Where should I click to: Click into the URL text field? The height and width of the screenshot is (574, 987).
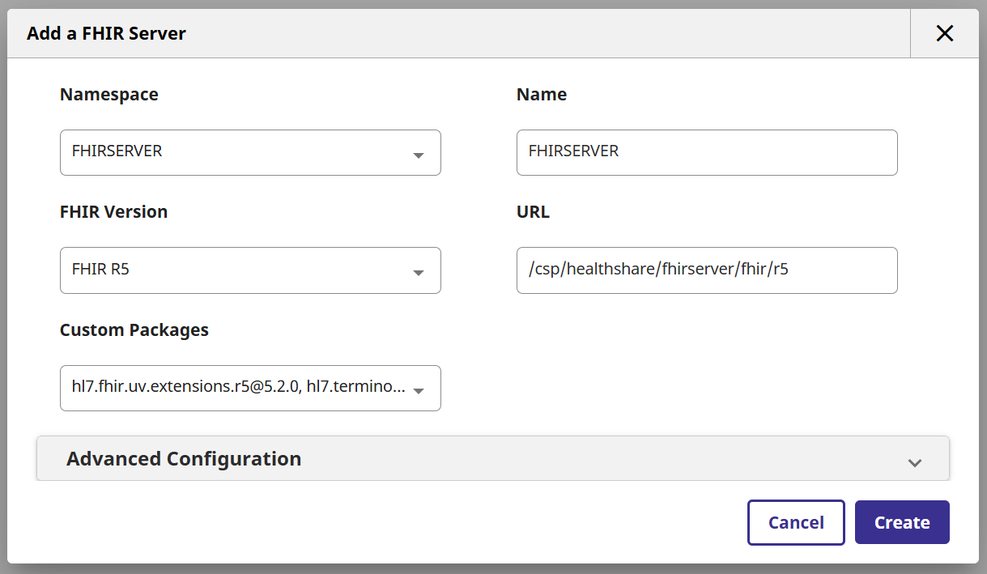coord(706,270)
